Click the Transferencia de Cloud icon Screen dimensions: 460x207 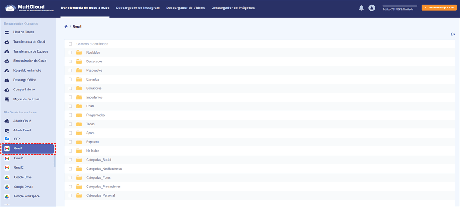pyautogui.click(x=7, y=42)
